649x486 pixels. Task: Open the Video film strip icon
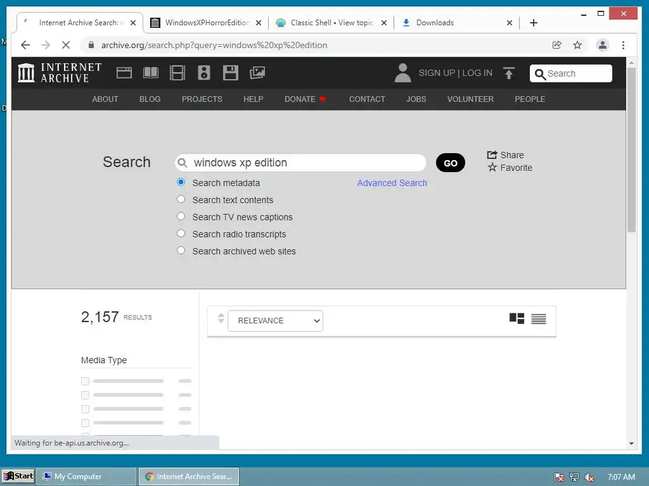point(177,73)
